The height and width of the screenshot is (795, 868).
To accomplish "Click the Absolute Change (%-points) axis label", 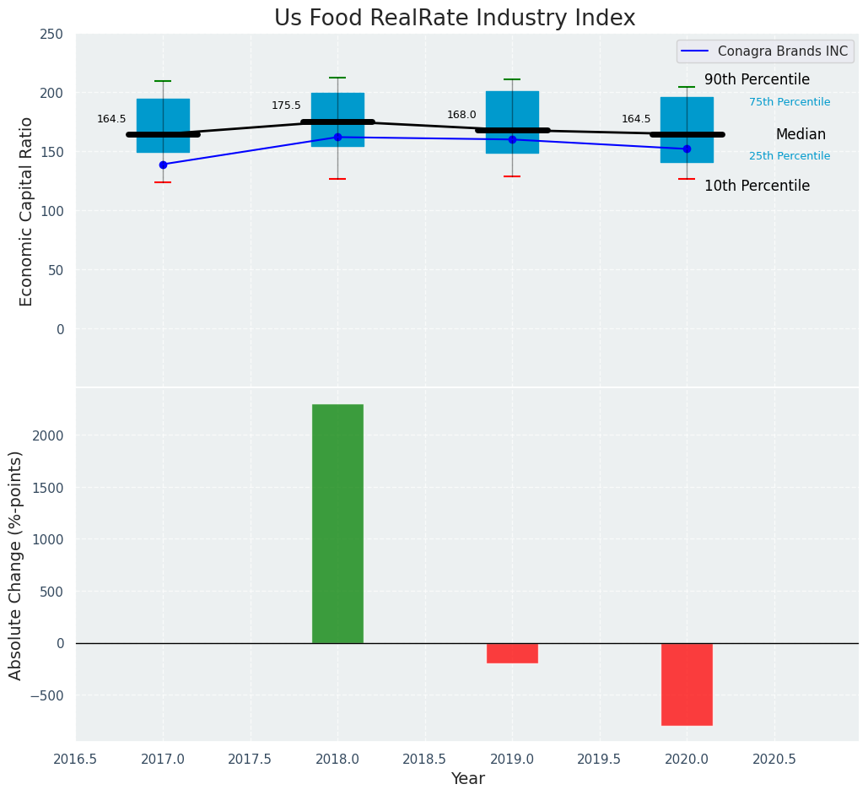I will pyautogui.click(x=16, y=565).
